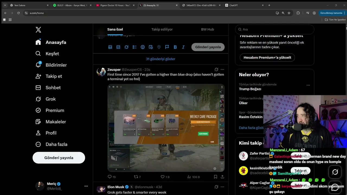Open more options on Elon Musk's post

click(222, 187)
